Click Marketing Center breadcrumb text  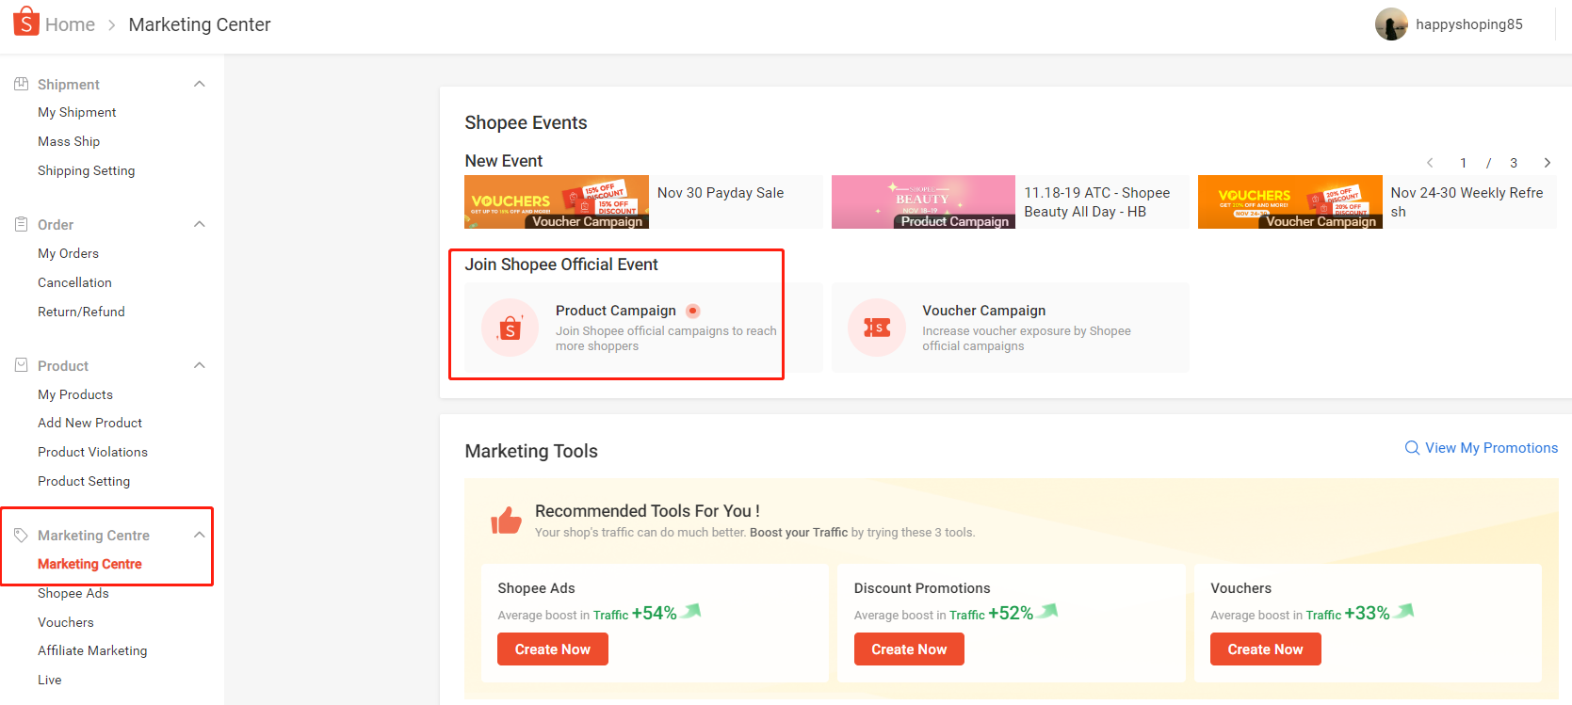tap(200, 24)
